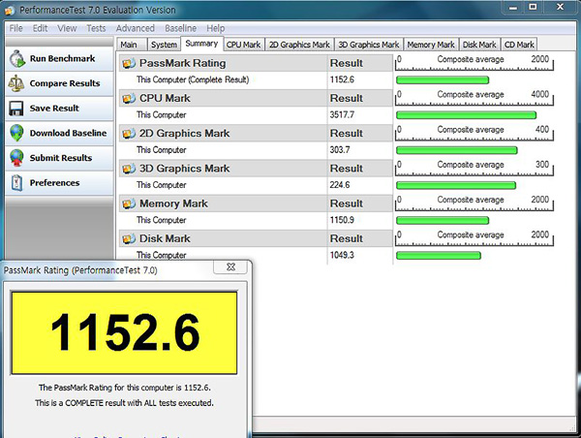Click the Download Baseline button label
Viewport: 581px width, 438px height.
(68, 133)
